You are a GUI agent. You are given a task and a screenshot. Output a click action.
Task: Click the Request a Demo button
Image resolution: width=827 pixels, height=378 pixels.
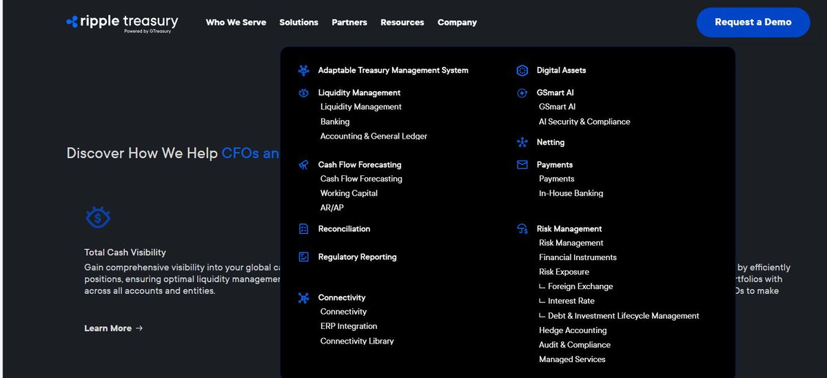(x=753, y=22)
